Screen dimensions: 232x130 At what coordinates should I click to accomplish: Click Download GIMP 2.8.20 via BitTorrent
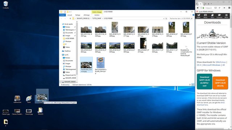pyautogui.click(x=204, y=82)
